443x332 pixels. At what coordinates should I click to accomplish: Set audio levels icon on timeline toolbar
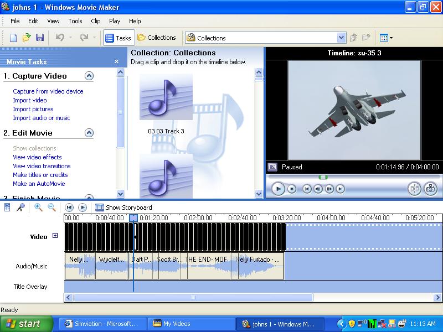7,207
